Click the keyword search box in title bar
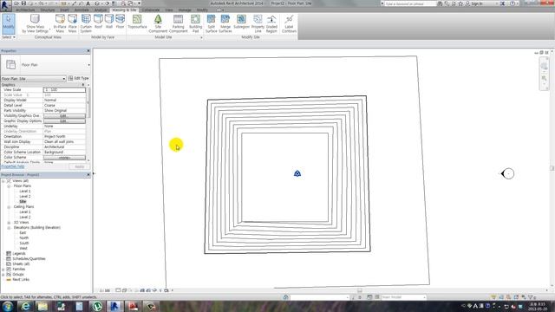 tap(410, 3)
